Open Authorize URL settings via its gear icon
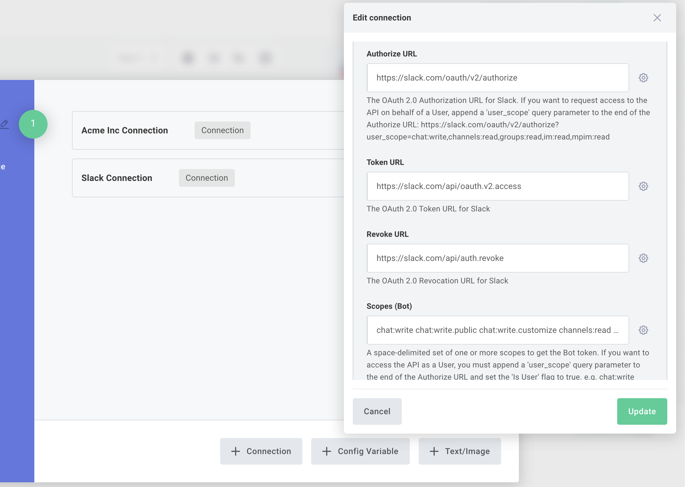This screenshot has width=685, height=487. point(643,78)
